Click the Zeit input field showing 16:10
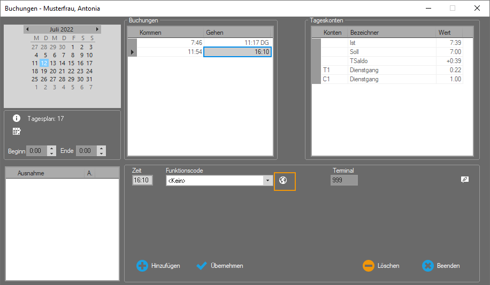Image resolution: width=490 pixels, height=285 pixels. (142, 181)
